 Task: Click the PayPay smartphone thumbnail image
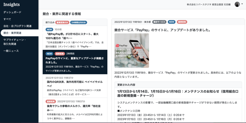[x=132, y=51]
